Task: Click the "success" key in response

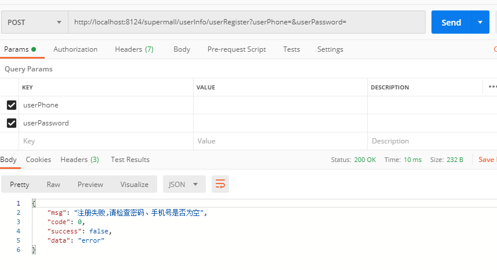Action: [x=64, y=231]
